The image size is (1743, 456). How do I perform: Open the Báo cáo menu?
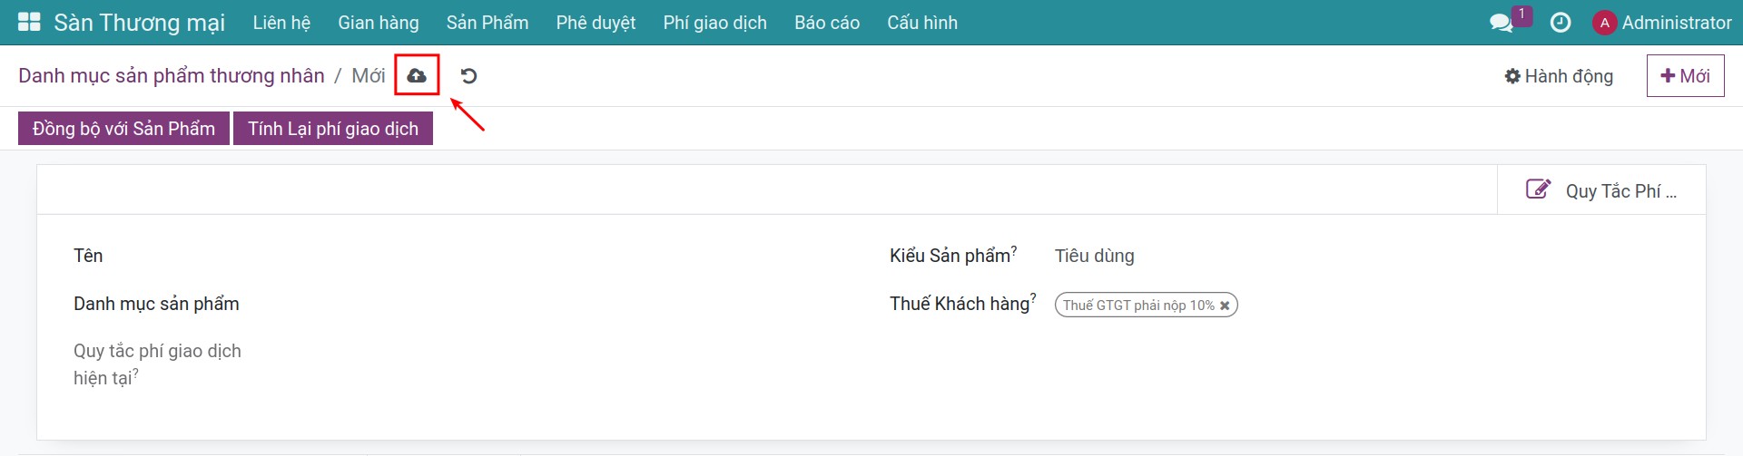pos(827,23)
